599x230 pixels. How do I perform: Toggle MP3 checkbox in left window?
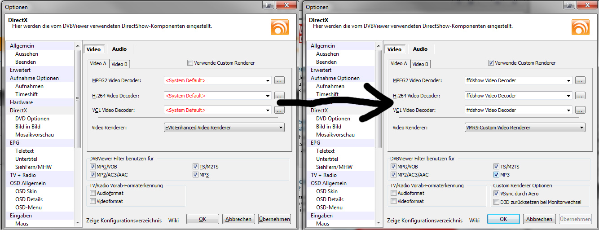pos(196,175)
